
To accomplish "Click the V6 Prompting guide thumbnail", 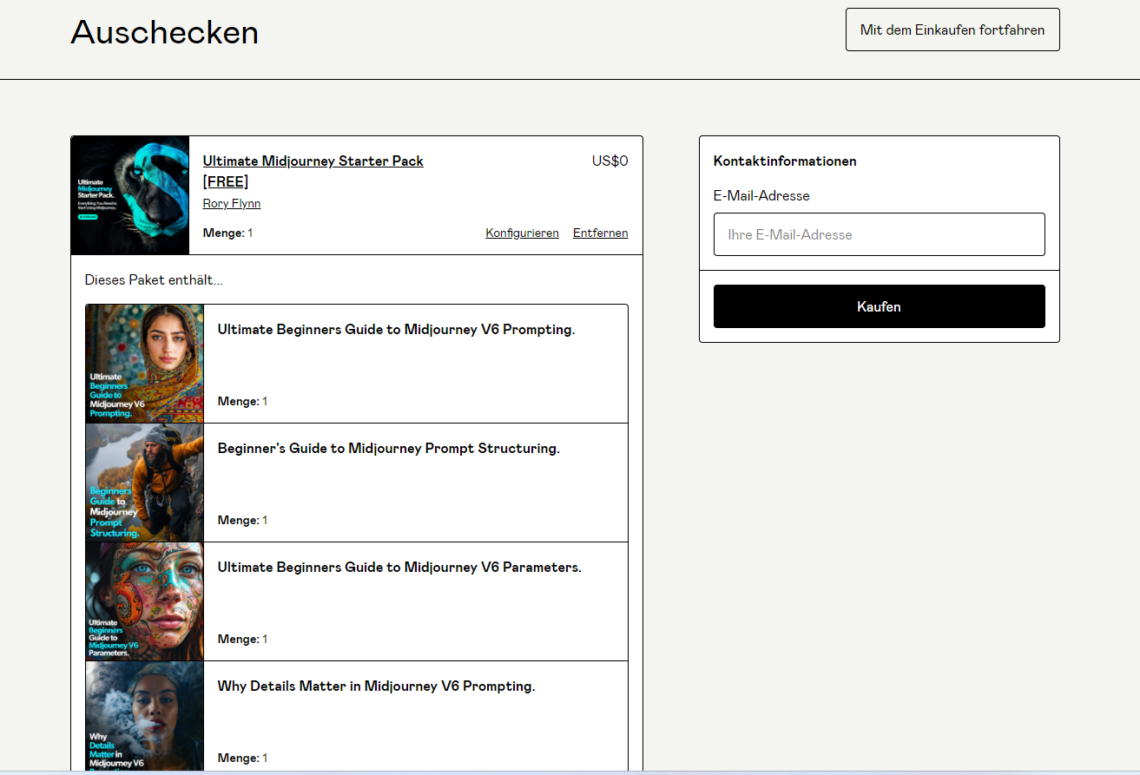I will point(144,364).
